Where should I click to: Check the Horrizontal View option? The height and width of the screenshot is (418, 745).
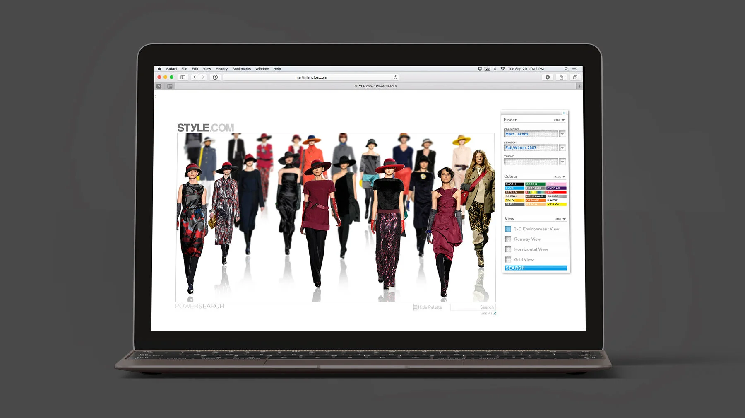point(508,249)
